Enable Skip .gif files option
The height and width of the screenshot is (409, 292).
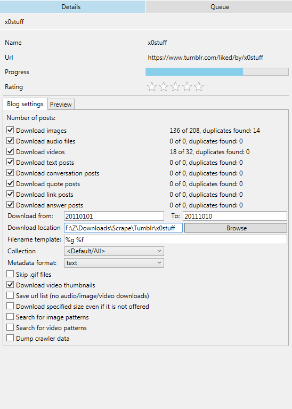[10, 274]
